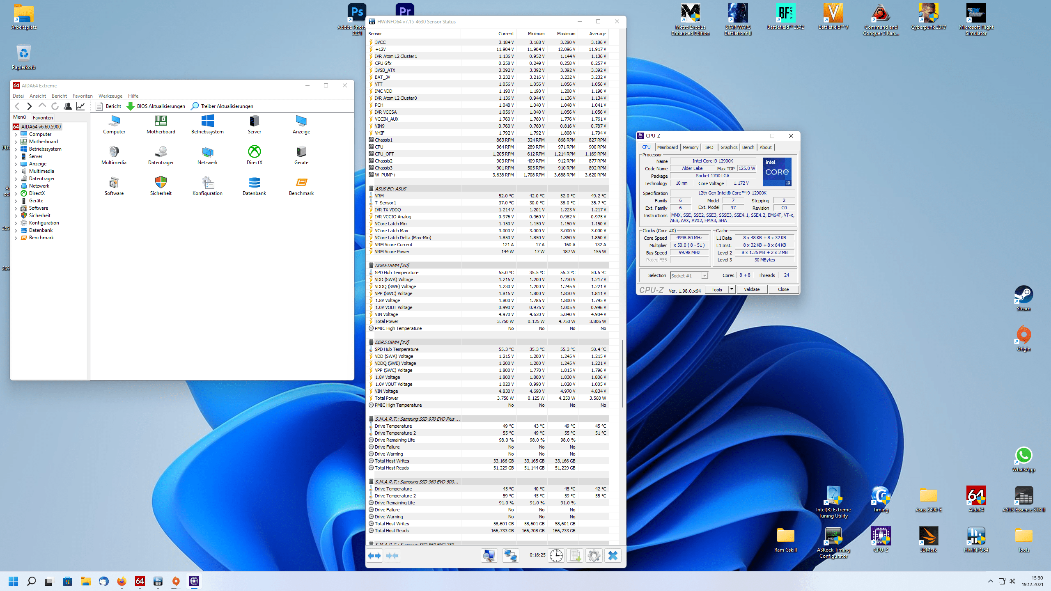Screen dimensions: 1051x591
Task: Switch to the Memory tab in CPU-Z
Action: (x=691, y=147)
